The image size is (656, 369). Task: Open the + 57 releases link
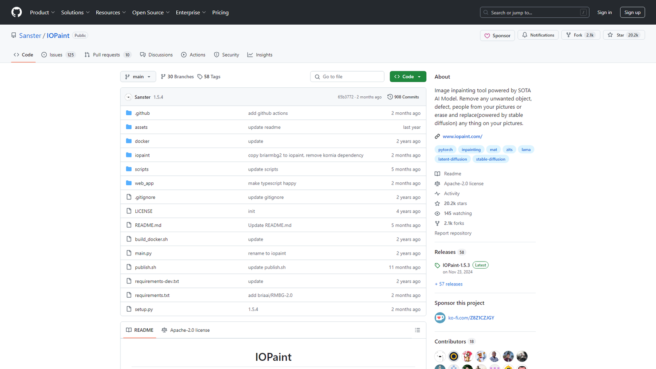449,284
